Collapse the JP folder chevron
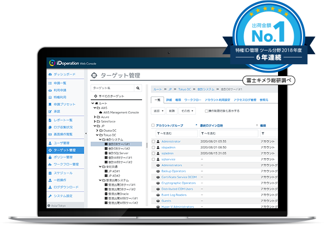Viewport: 324px width, 226px height. coord(95,126)
